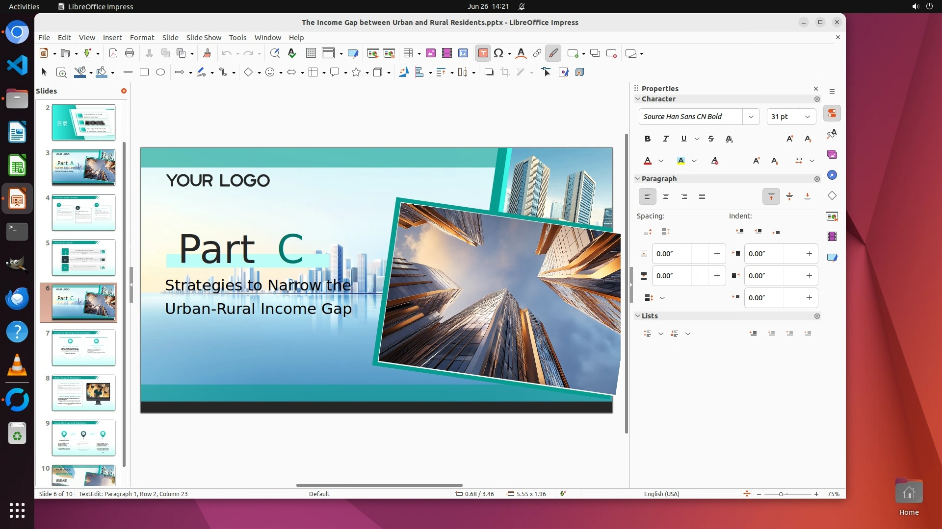Open the 31 pt font size dropdown
Screen dimensions: 942x529
pyautogui.click(x=808, y=117)
